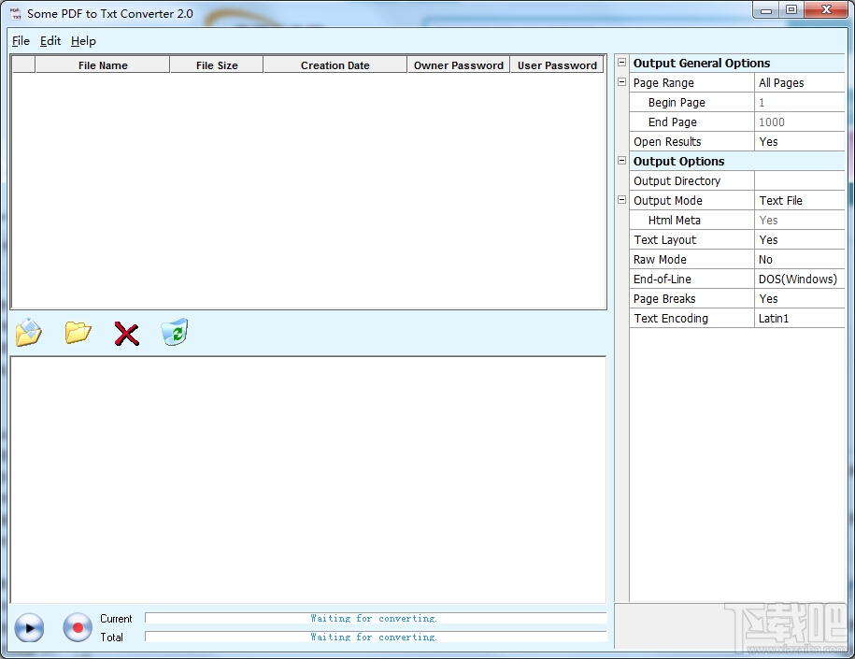Screen dimensions: 855x659
Task: Select the Text Encoding property label
Action: (671, 319)
